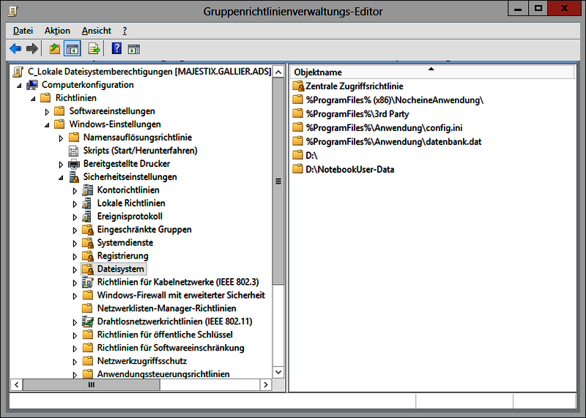Click the folder icon beside D:\NotebookUser-Data
Screen dimensions: 586x418
click(x=298, y=169)
